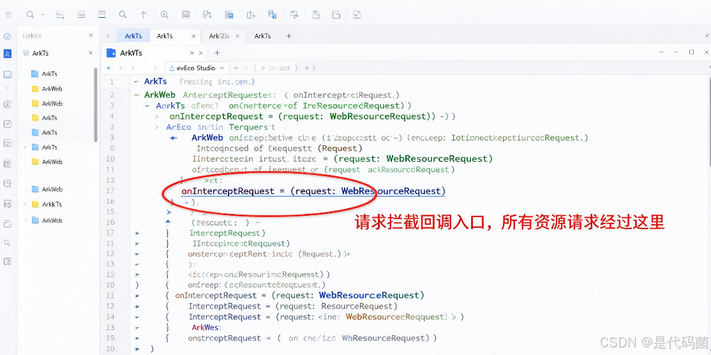Switch to the highlighted blue ArkTs tab
The width and height of the screenshot is (711, 355).
coord(133,36)
